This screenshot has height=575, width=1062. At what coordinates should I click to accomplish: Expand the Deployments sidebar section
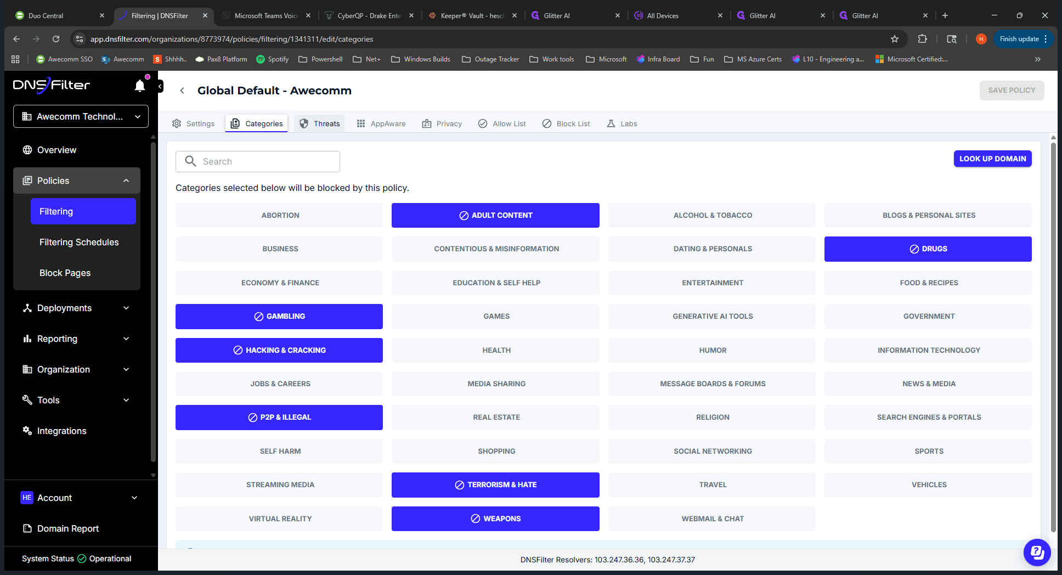tap(77, 308)
